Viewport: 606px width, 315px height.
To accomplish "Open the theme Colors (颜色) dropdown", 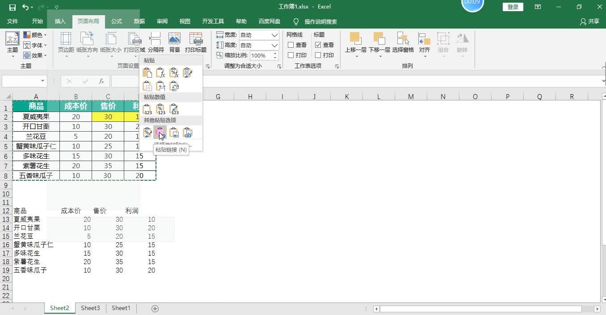I will point(35,35).
